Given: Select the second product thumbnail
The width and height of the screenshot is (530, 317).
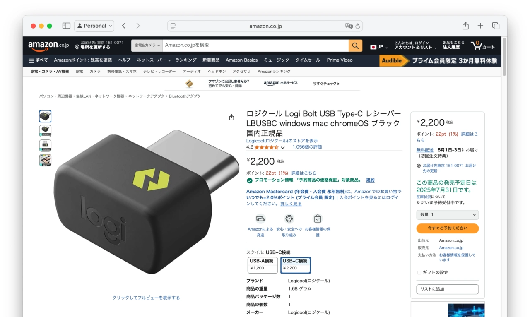Looking at the screenshot, I should [x=45, y=131].
